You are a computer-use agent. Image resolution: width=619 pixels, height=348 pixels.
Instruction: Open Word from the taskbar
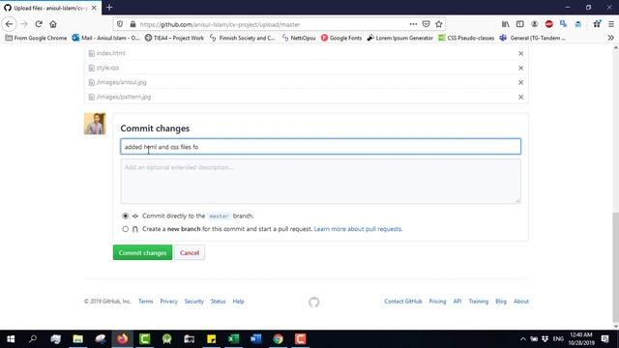(x=255, y=339)
